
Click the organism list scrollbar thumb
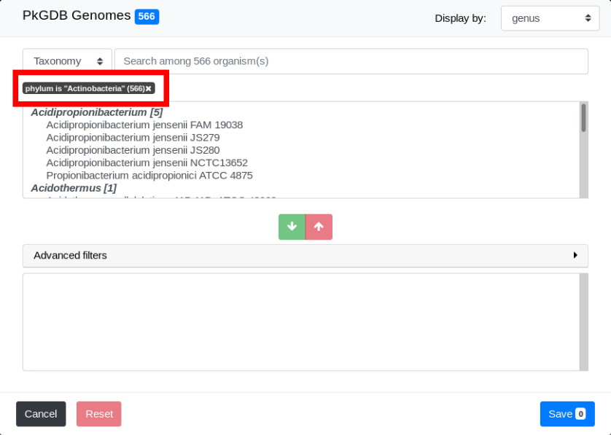click(x=583, y=118)
